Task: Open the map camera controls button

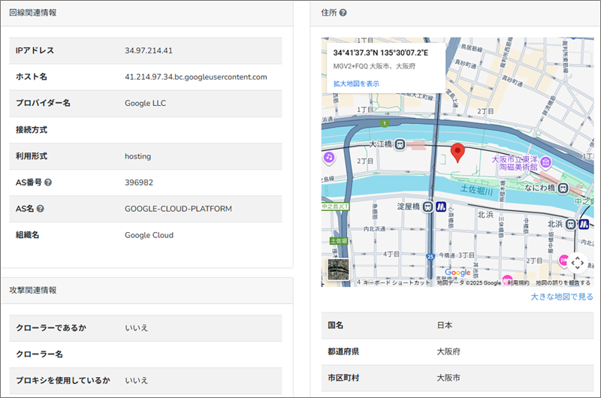Action: [576, 263]
